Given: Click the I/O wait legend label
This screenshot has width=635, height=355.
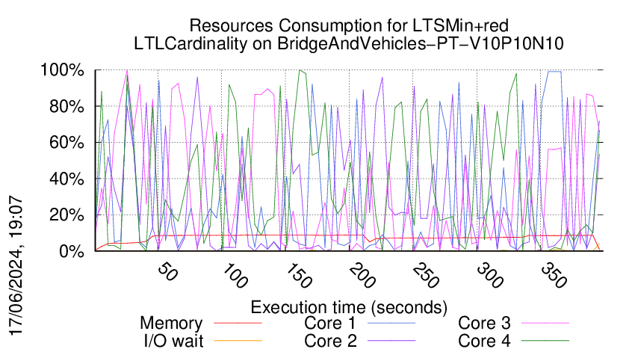Looking at the screenshot, I should [x=173, y=341].
